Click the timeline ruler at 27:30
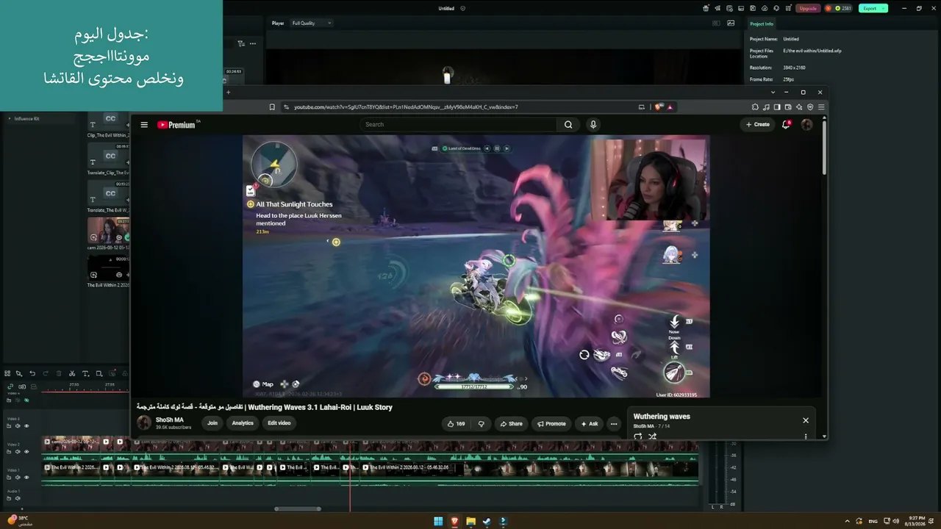This screenshot has height=529, width=941. (x=74, y=385)
